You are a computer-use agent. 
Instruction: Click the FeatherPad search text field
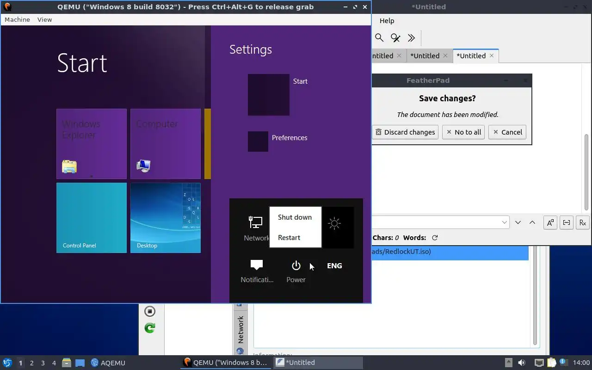click(x=440, y=222)
